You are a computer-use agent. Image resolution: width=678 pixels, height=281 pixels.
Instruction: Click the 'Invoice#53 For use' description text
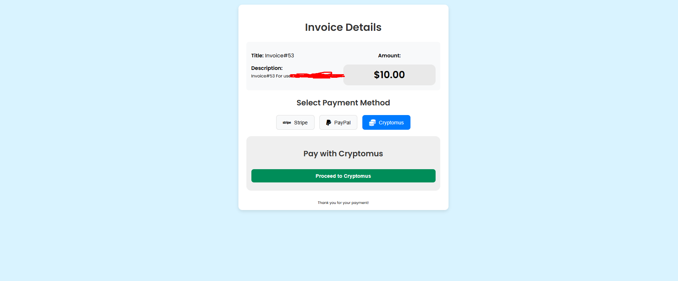[270, 76]
